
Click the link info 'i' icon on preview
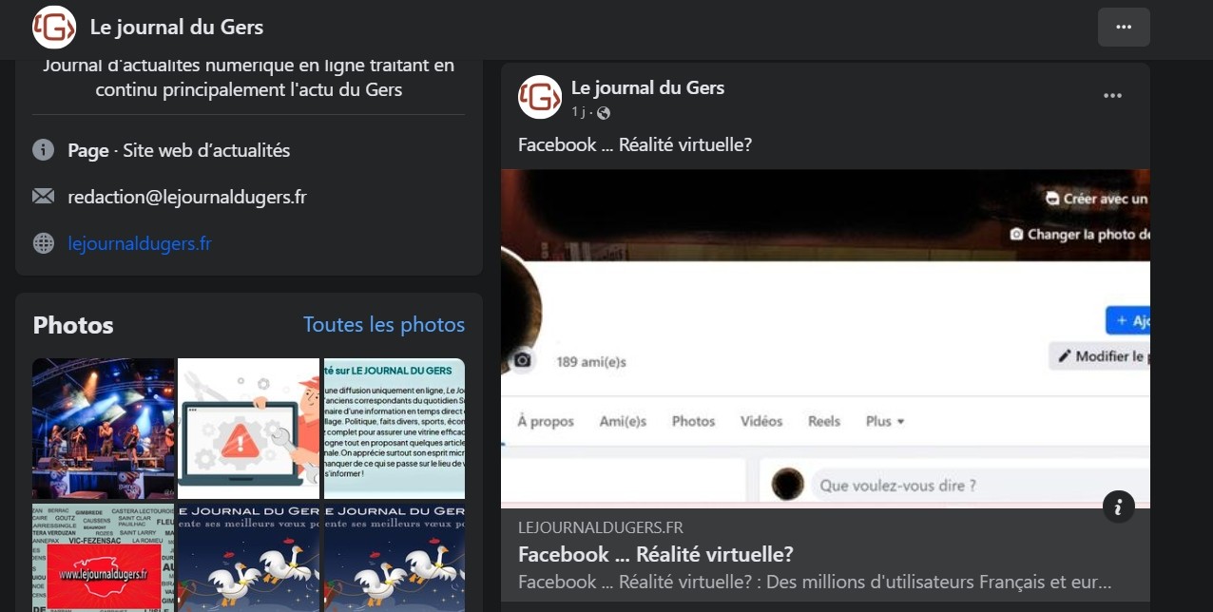tap(1119, 507)
